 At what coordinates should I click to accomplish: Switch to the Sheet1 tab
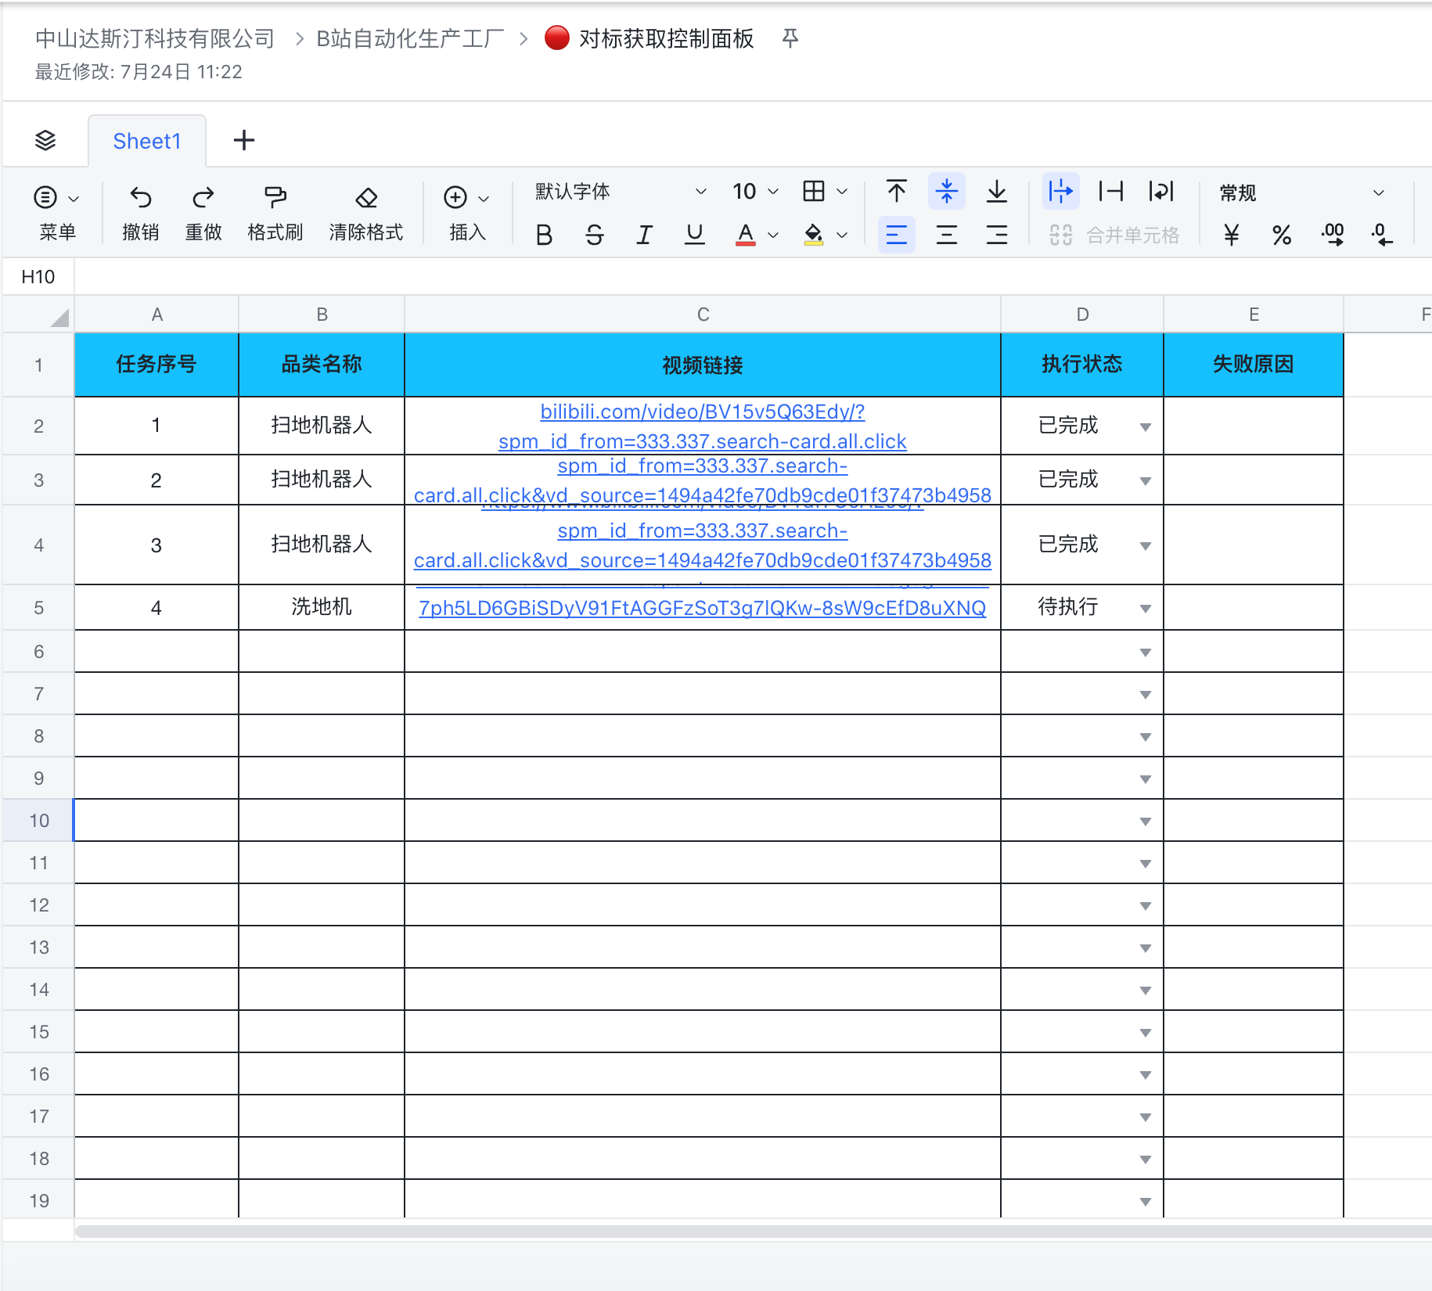point(147,141)
